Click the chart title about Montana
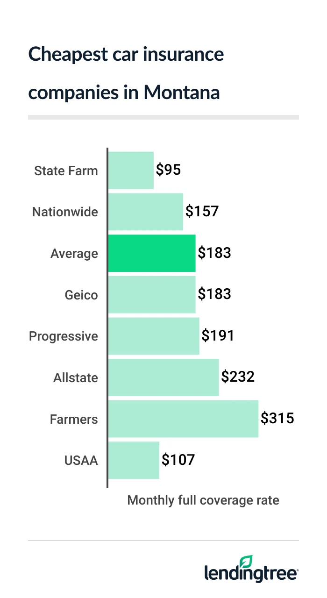 (126, 73)
